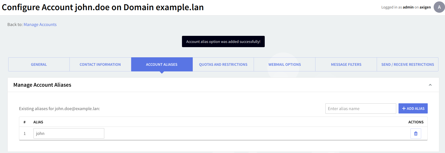The height and width of the screenshot is (153, 445).
Task: Focus the Enter alias name field
Action: pos(361,108)
